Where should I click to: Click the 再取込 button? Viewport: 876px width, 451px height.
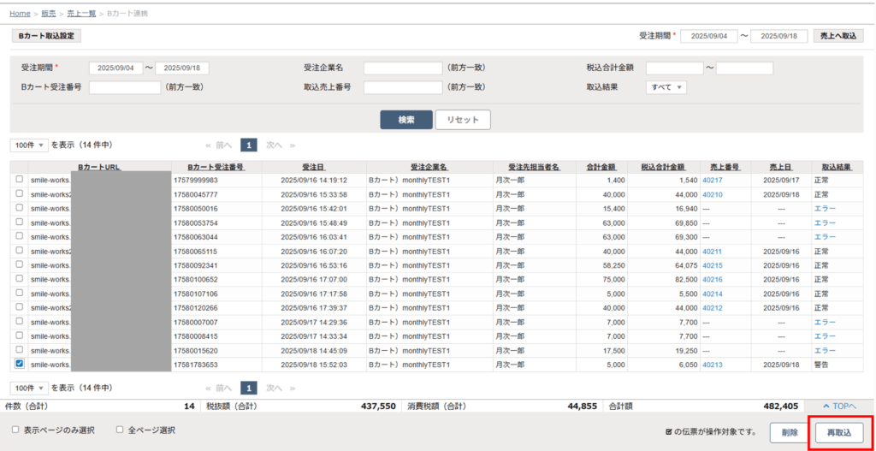pyautogui.click(x=838, y=433)
